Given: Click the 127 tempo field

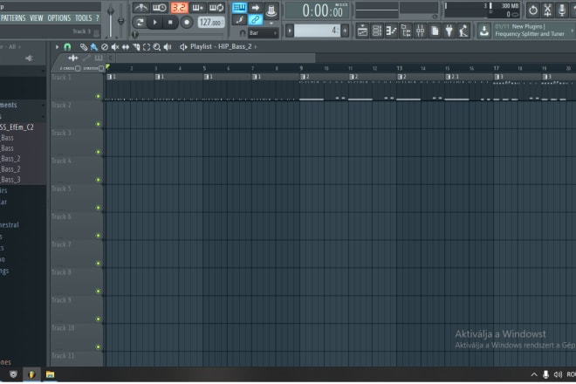Looking at the screenshot, I should click(211, 23).
